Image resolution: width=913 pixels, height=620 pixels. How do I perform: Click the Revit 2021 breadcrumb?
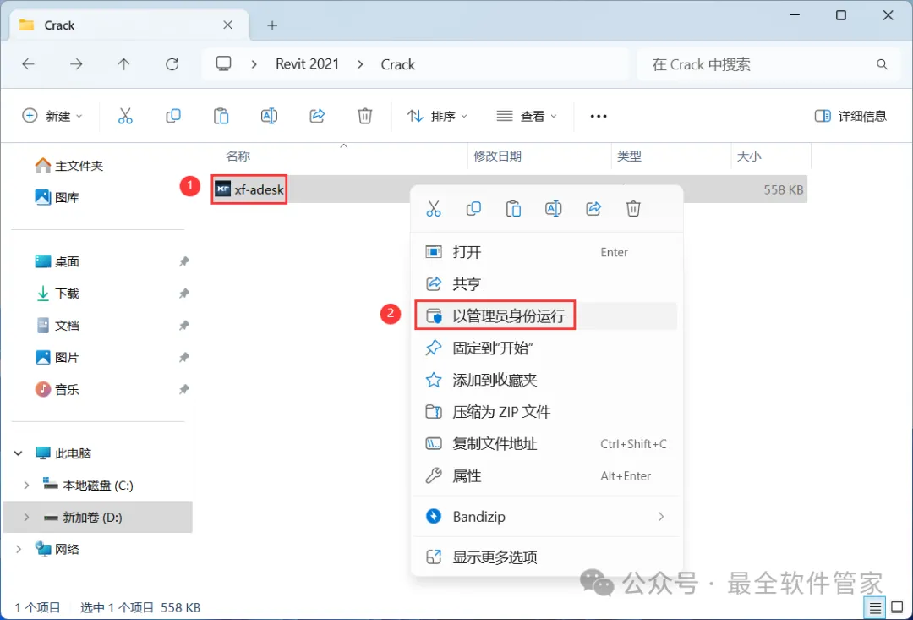pos(307,64)
